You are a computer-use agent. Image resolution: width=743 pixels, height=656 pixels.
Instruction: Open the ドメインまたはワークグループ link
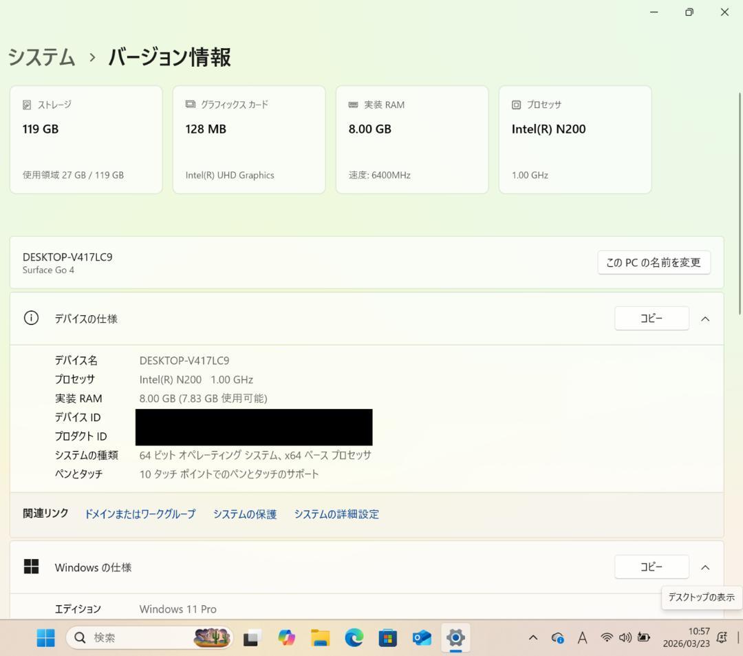click(x=140, y=514)
